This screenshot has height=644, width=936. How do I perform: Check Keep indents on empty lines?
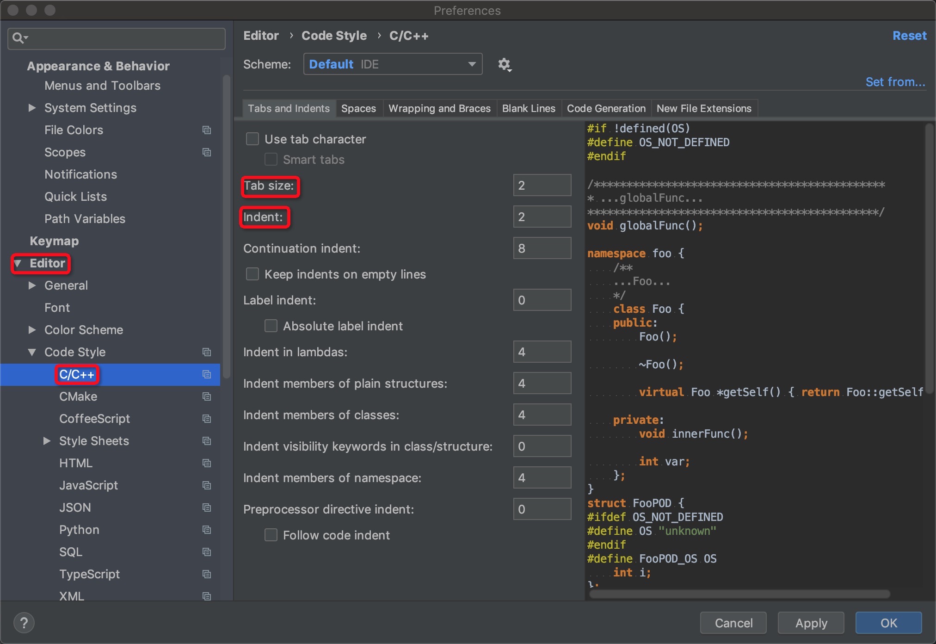[x=252, y=274]
